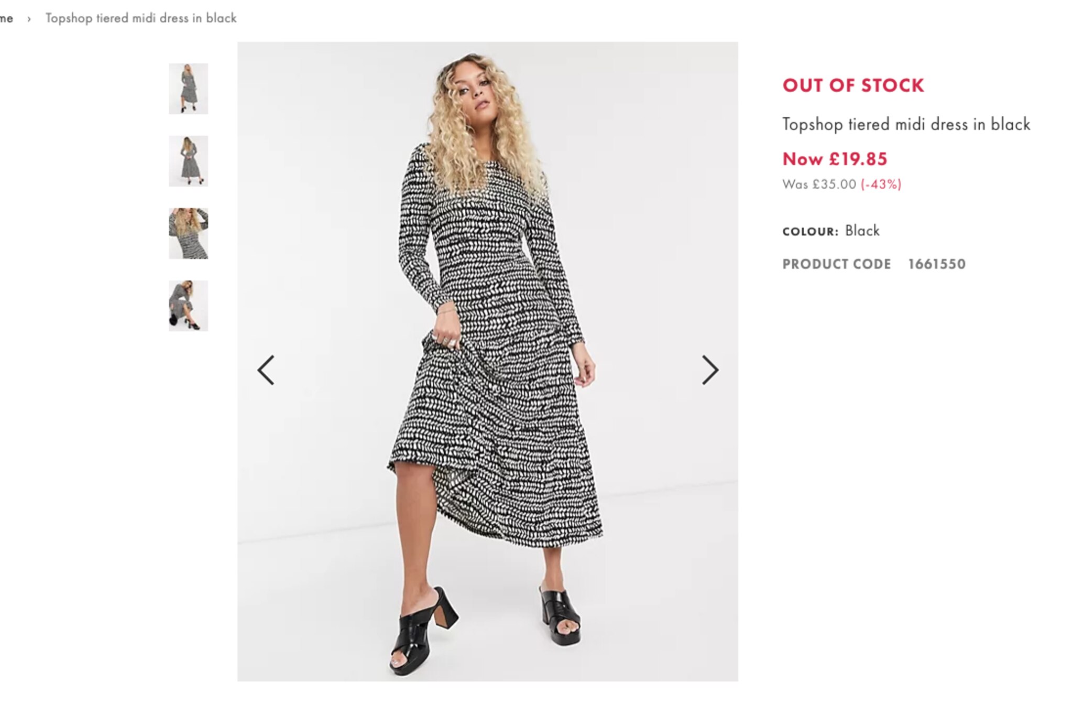
Task: View the crouching pose thumbnail
Action: tap(188, 306)
